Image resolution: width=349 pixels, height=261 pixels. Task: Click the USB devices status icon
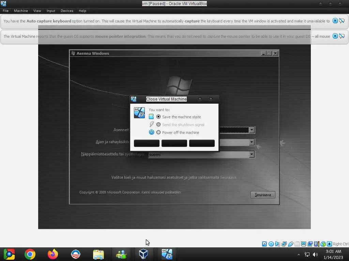291,244
